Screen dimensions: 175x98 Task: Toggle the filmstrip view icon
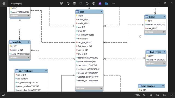[3, 95]
